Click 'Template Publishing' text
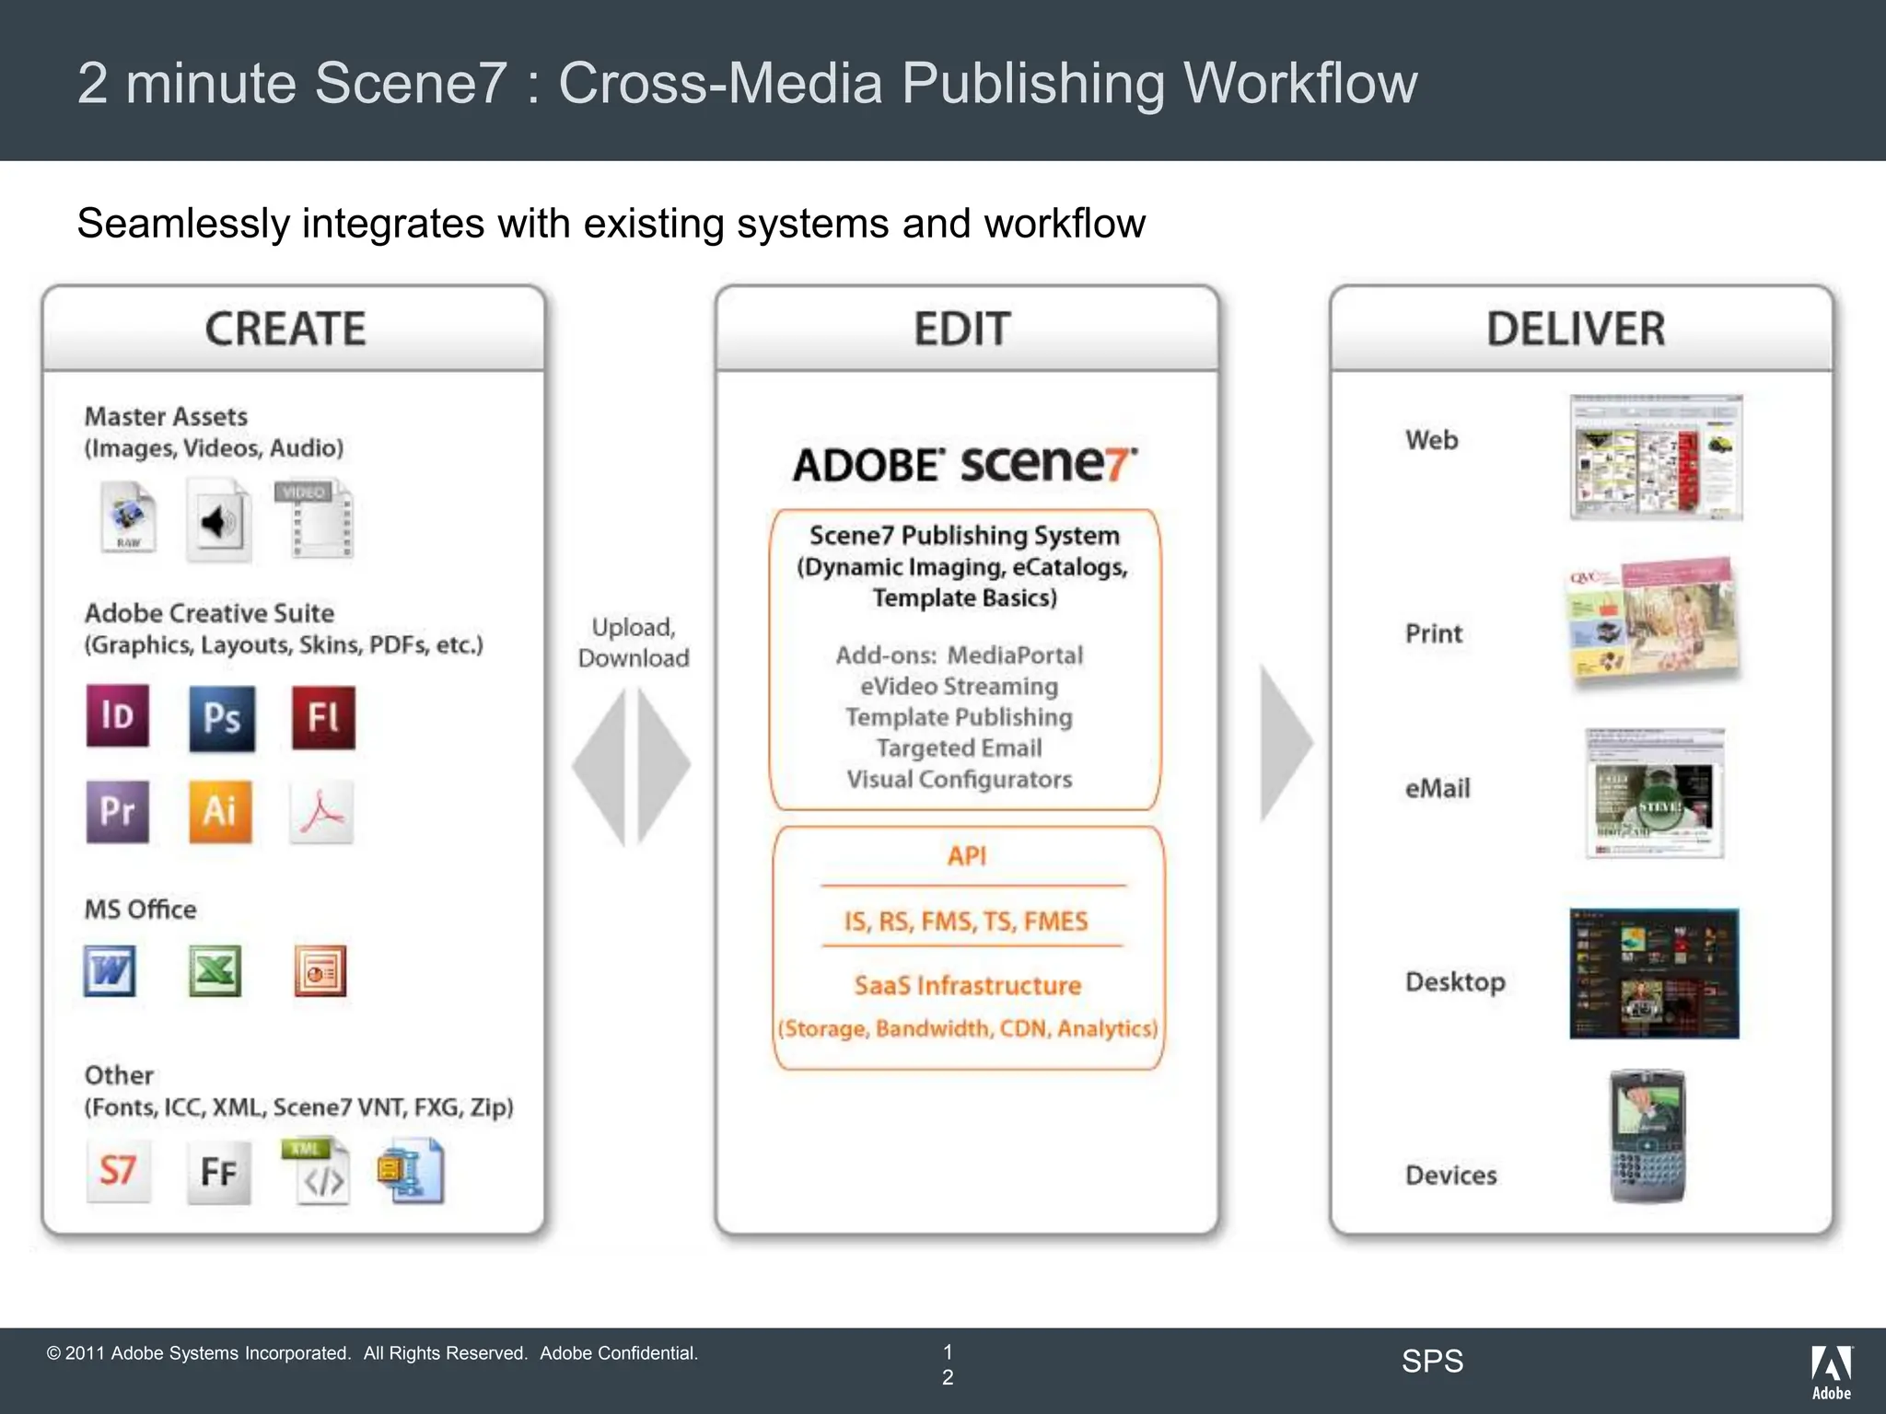The width and height of the screenshot is (1886, 1414). tap(959, 718)
